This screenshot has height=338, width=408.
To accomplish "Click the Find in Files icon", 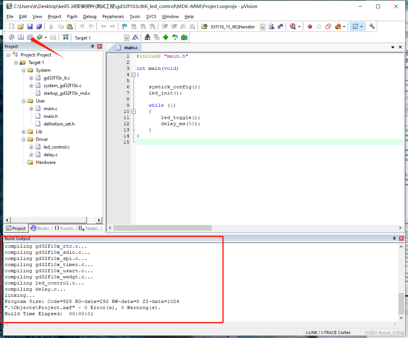I will click(x=204, y=27).
